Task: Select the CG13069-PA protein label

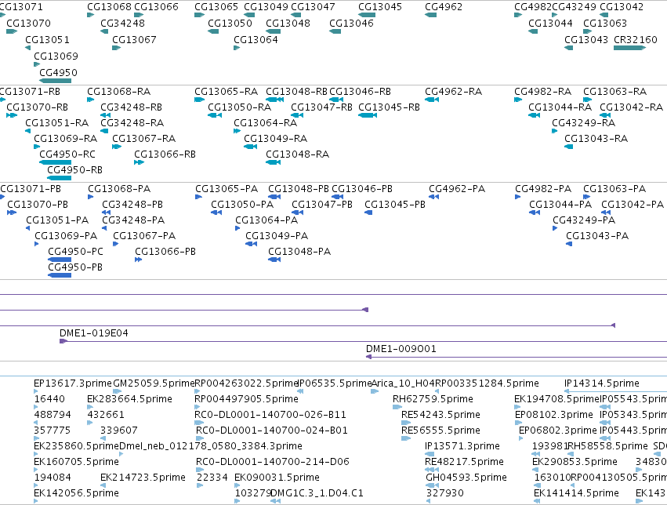Action: coord(66,236)
